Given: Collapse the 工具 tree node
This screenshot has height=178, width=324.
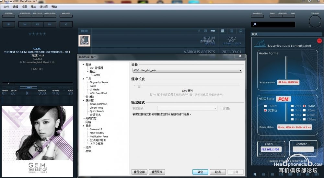Looking at the screenshot, I should (x=83, y=79).
